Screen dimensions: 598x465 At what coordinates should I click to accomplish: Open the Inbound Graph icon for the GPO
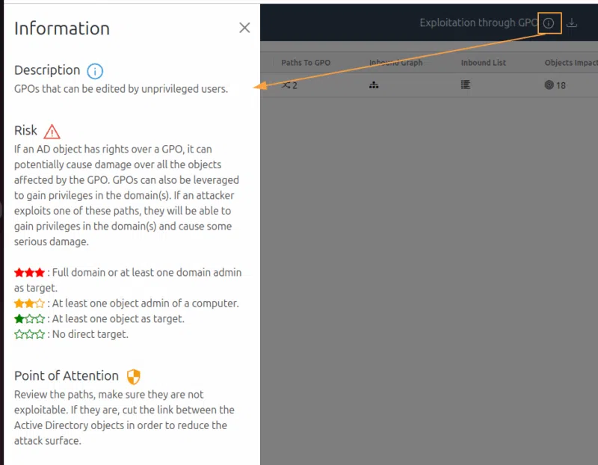coord(374,84)
